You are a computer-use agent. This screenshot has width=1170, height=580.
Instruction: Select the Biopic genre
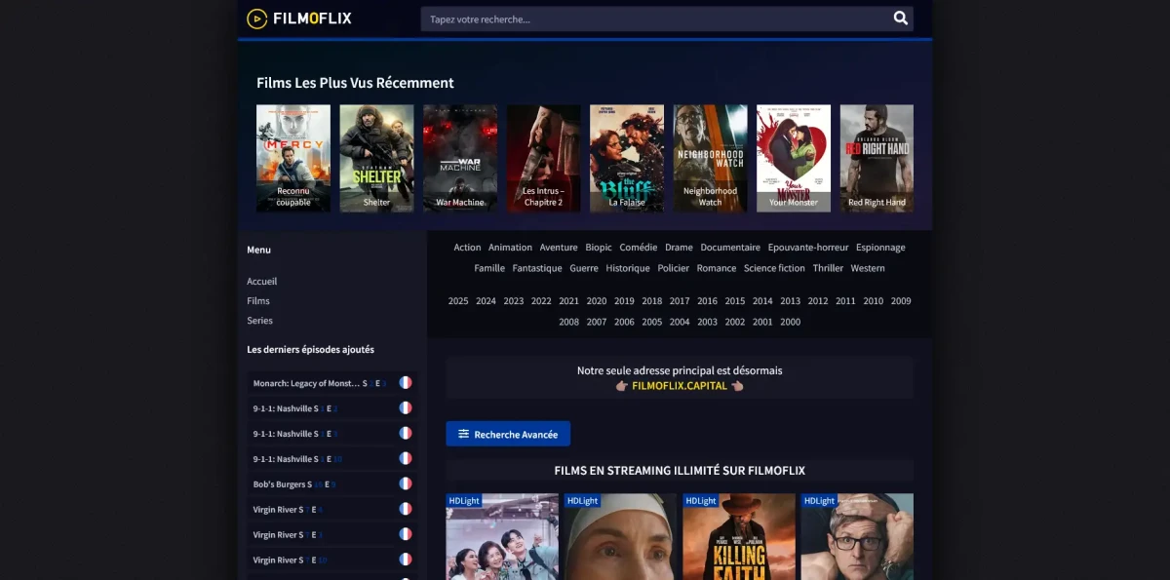click(x=599, y=248)
